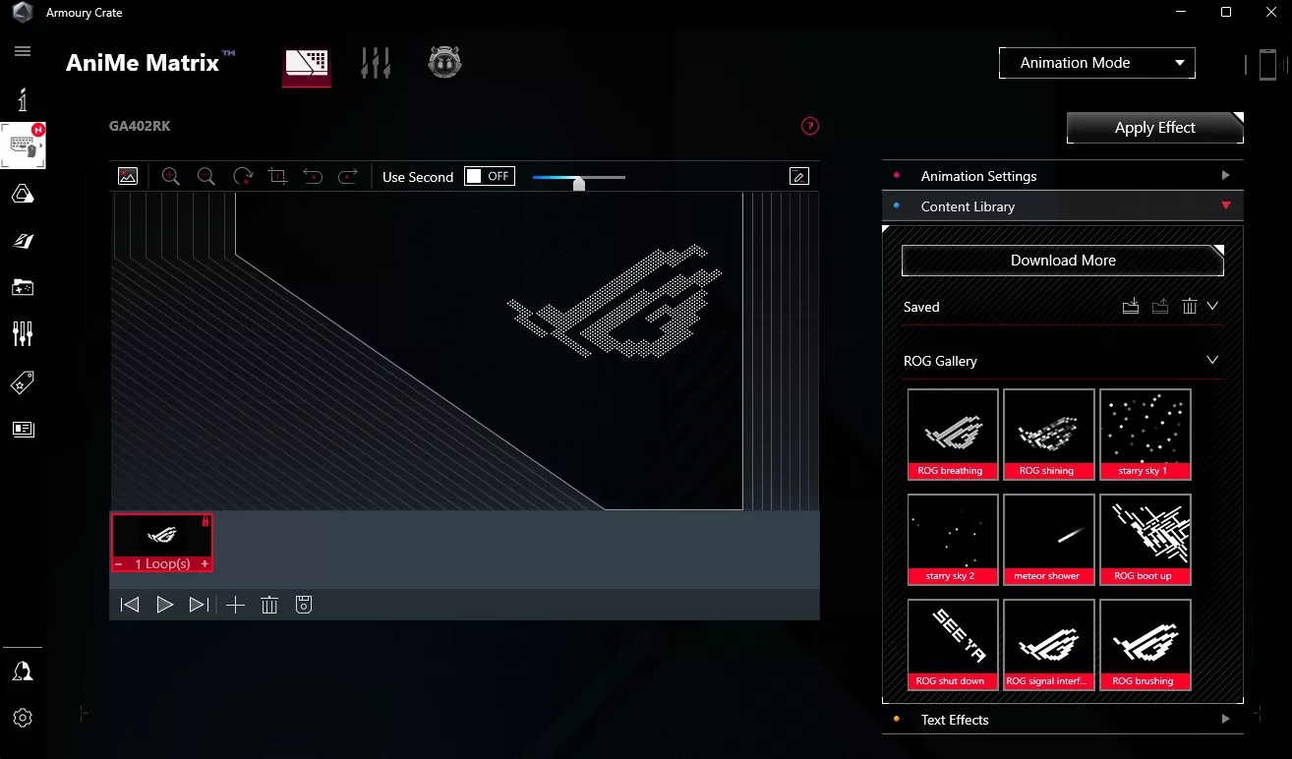Click the export icon in the Saved row

pos(1160,307)
